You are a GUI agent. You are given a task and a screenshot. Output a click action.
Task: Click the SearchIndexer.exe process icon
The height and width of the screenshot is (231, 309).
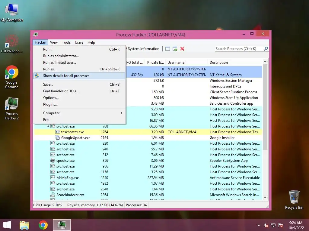(53, 195)
